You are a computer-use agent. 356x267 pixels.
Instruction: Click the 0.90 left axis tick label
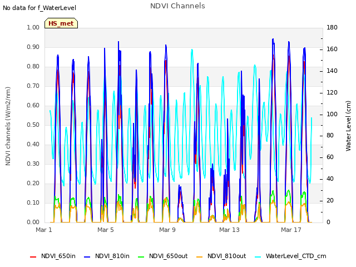click(x=33, y=47)
